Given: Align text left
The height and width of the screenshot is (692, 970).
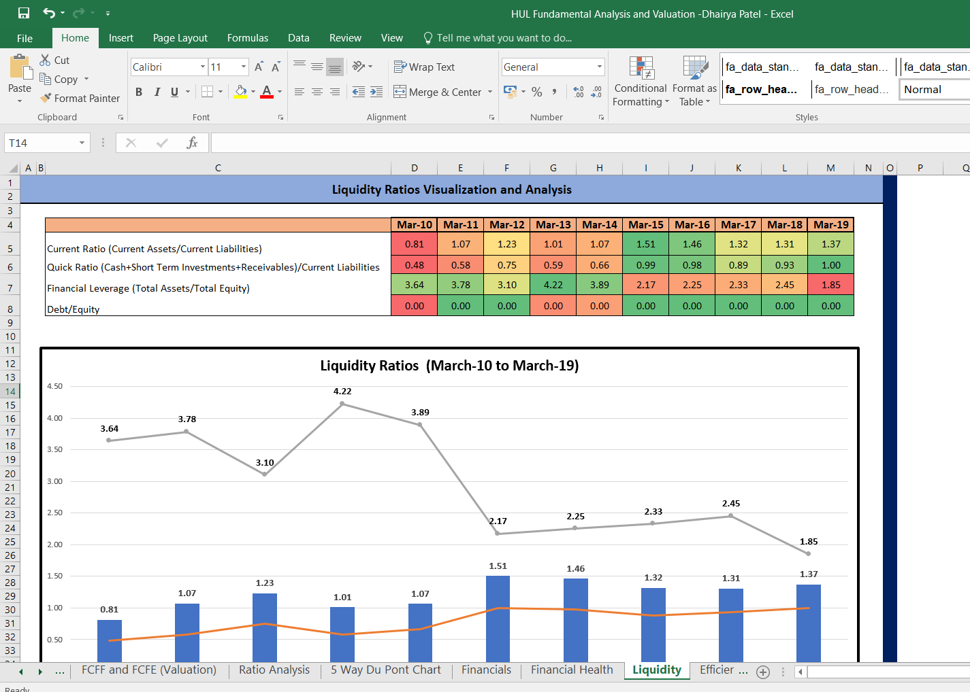Looking at the screenshot, I should (x=300, y=92).
